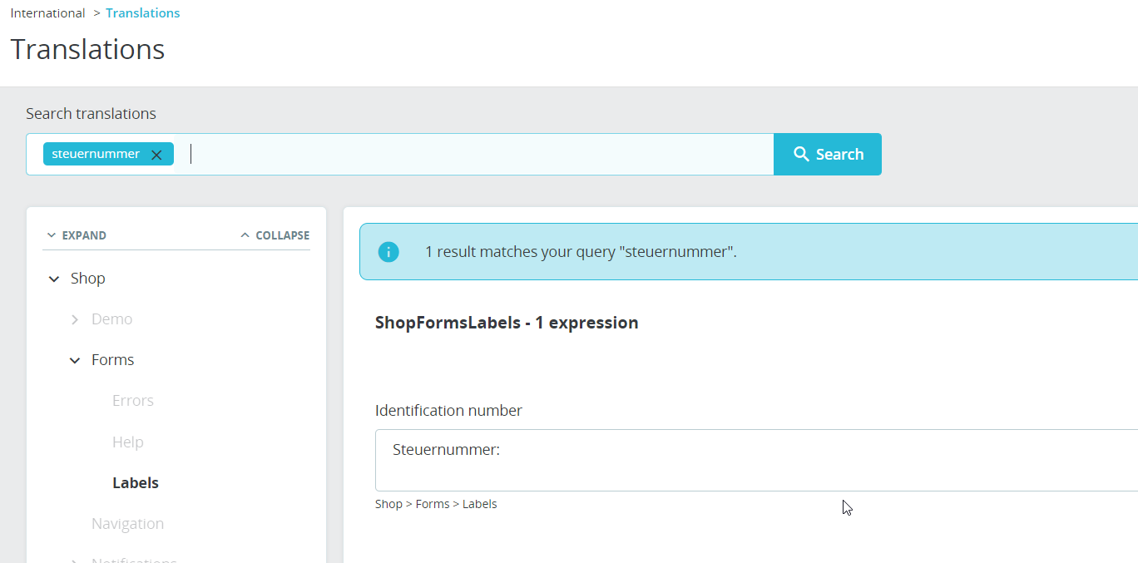The width and height of the screenshot is (1138, 563).
Task: Click the Shop > Forms > Labels path text
Action: (436, 504)
